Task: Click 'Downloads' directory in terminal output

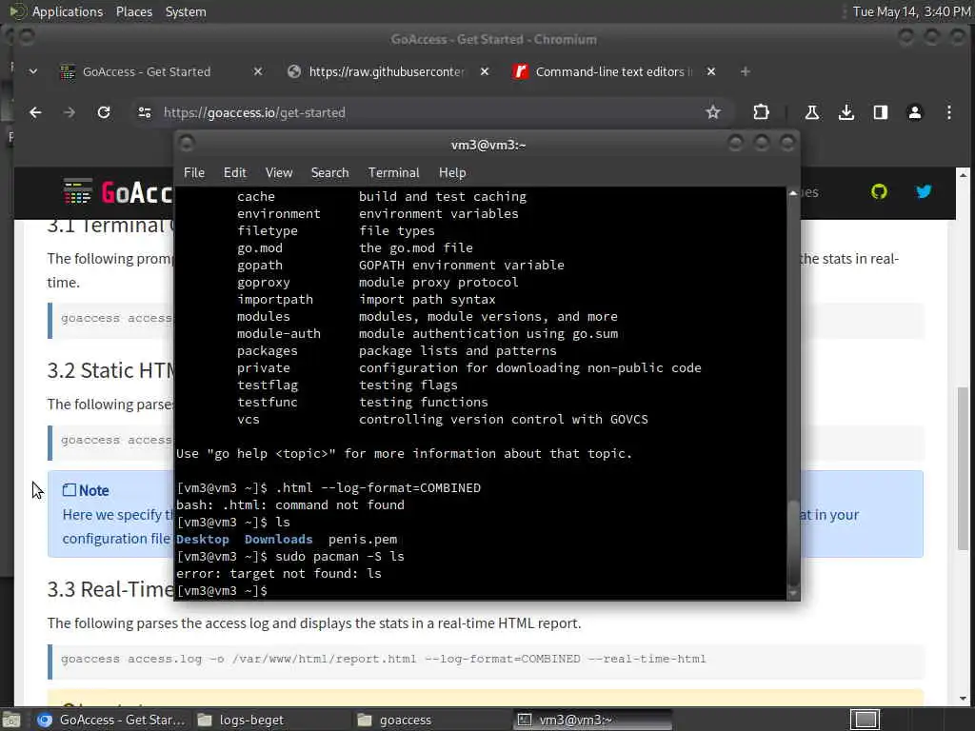Action: (279, 539)
